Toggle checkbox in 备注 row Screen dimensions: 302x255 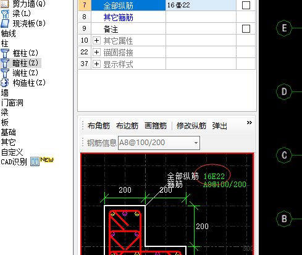[246, 28]
